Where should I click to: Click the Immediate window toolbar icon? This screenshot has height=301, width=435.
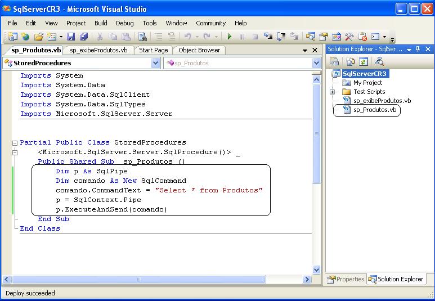click(x=375, y=37)
